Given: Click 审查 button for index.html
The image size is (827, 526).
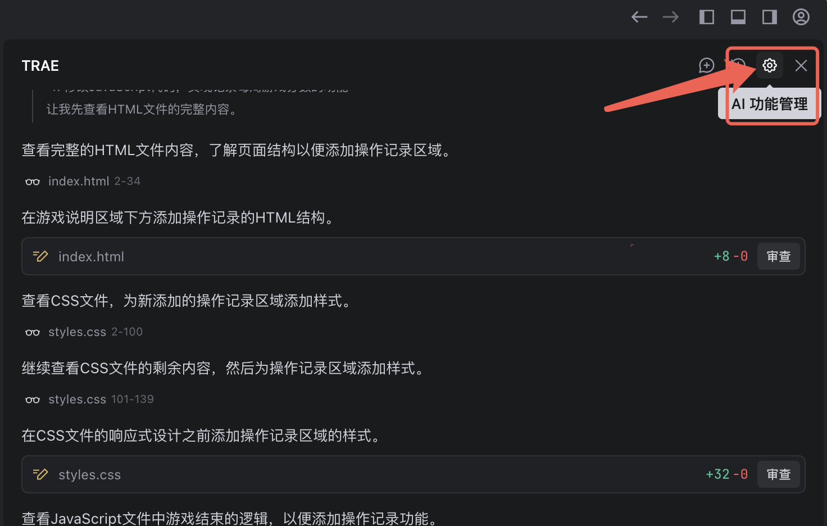Looking at the screenshot, I should pos(779,256).
